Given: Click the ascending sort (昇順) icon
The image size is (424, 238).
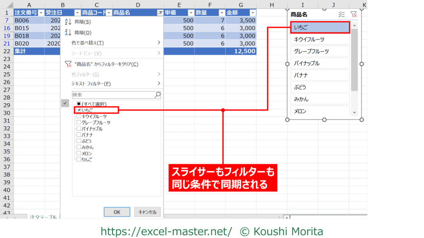Looking at the screenshot, I should click(x=68, y=22).
